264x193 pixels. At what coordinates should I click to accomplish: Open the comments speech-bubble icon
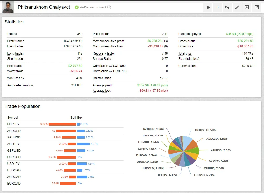click(x=227, y=7)
